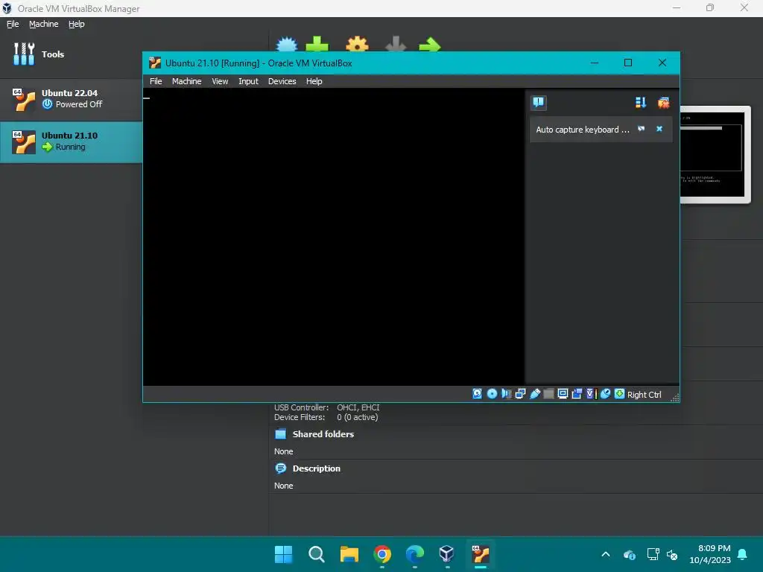The width and height of the screenshot is (763, 572).
Task: Click the blue New machine toolbar icon
Action: pyautogui.click(x=287, y=44)
